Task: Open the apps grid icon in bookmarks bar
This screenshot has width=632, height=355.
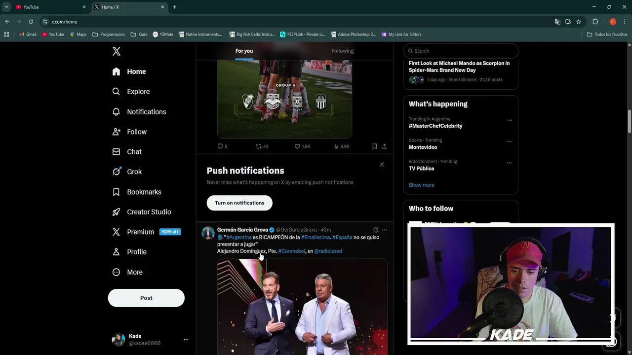Action: (x=6, y=35)
